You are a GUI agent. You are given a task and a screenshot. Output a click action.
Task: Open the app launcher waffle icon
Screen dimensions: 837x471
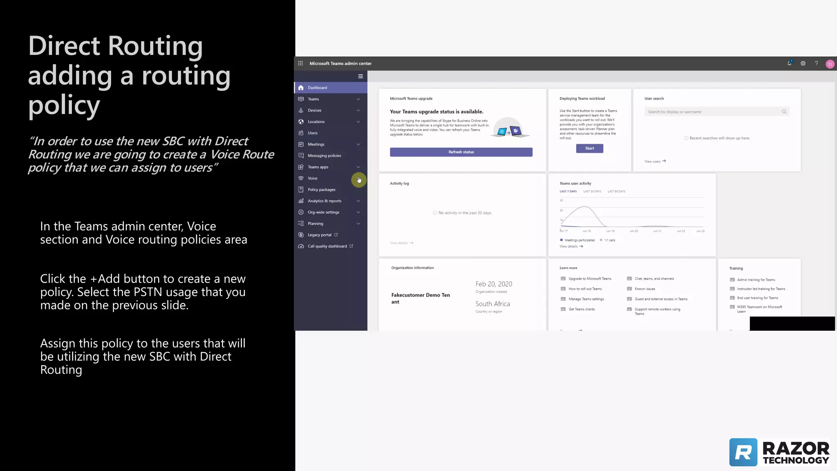click(x=300, y=63)
